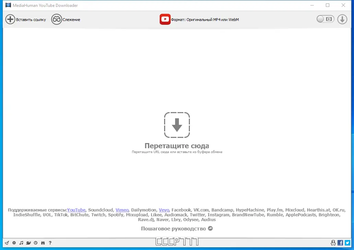Screen dimensions: 354x250
Task: Open the Vimeo supported services link
Action: coord(122,210)
